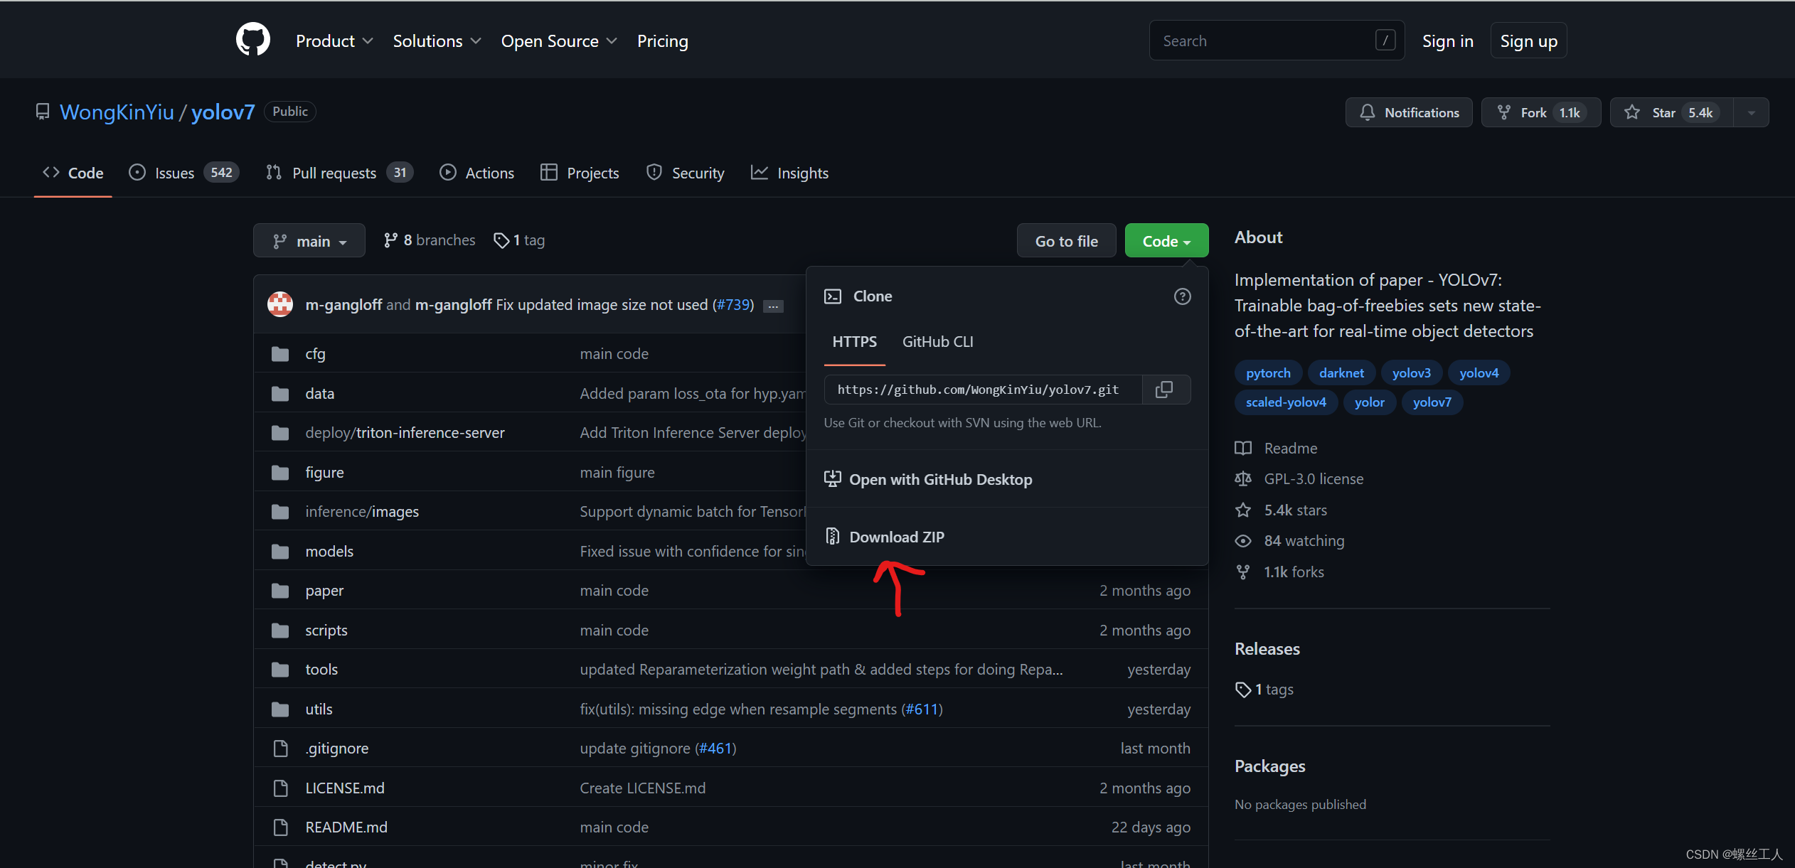
Task: Open with GitHub Desktop
Action: [x=940, y=479]
